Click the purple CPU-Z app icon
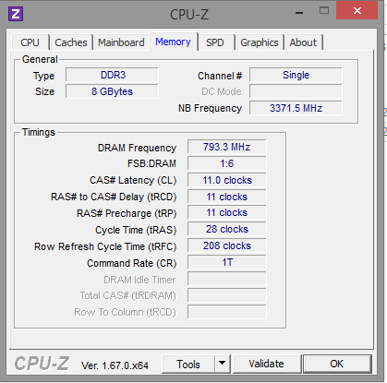 coord(16,14)
